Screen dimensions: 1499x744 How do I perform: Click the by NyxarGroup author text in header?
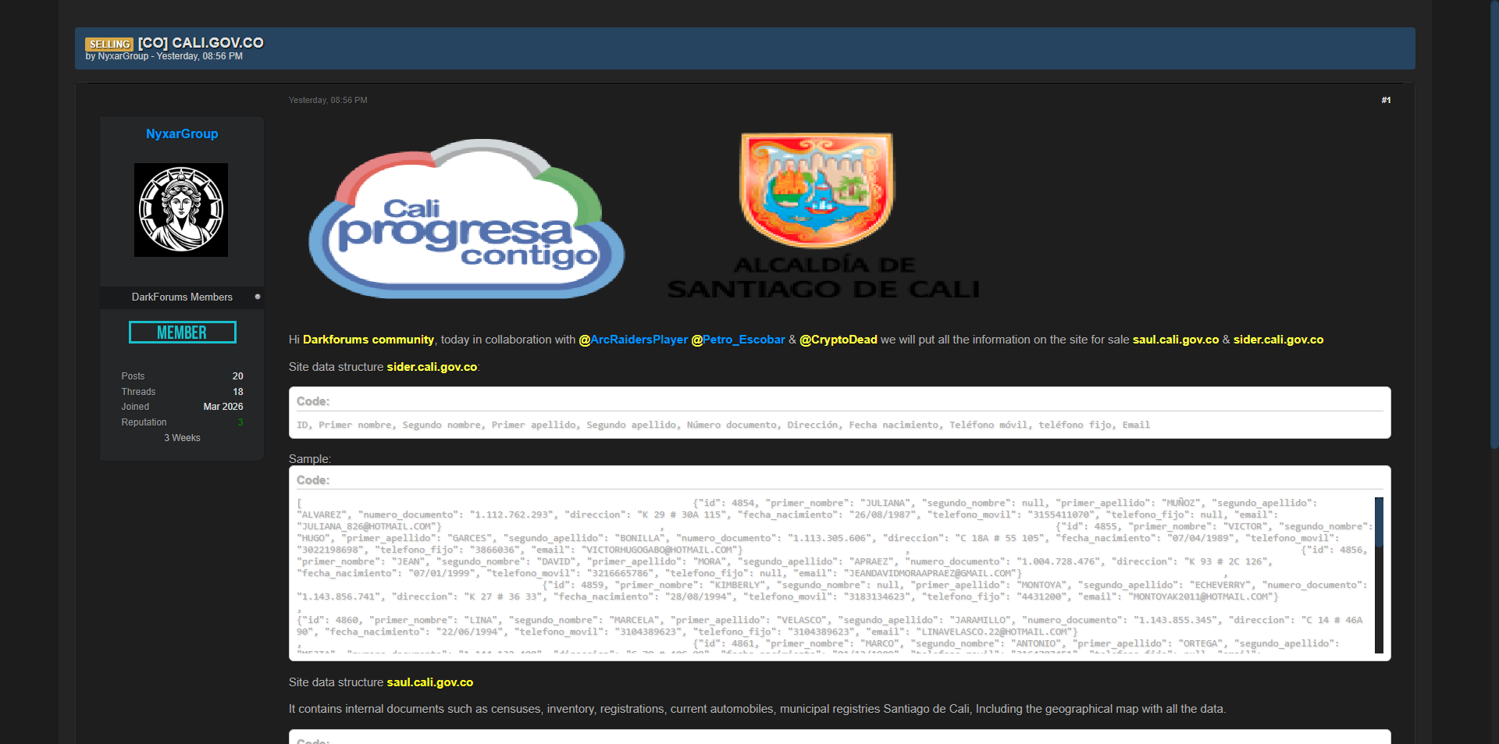click(117, 56)
